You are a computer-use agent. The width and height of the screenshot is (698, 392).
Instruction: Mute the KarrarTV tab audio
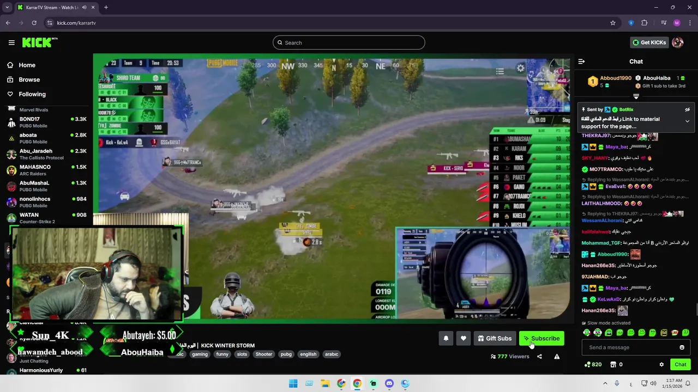[84, 8]
